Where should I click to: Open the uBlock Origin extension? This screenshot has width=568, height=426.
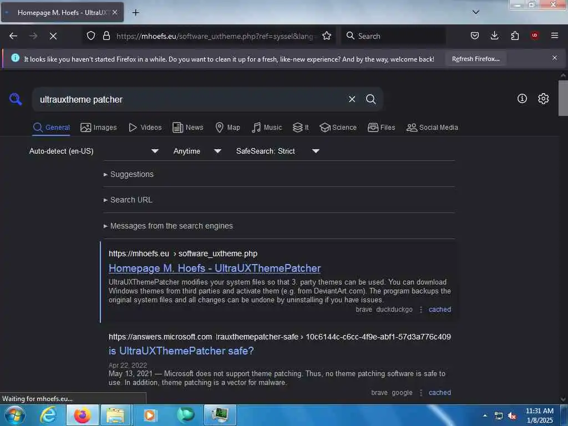pyautogui.click(x=535, y=35)
